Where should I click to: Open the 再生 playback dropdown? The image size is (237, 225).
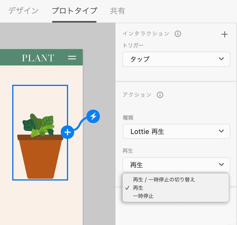pyautogui.click(x=176, y=165)
